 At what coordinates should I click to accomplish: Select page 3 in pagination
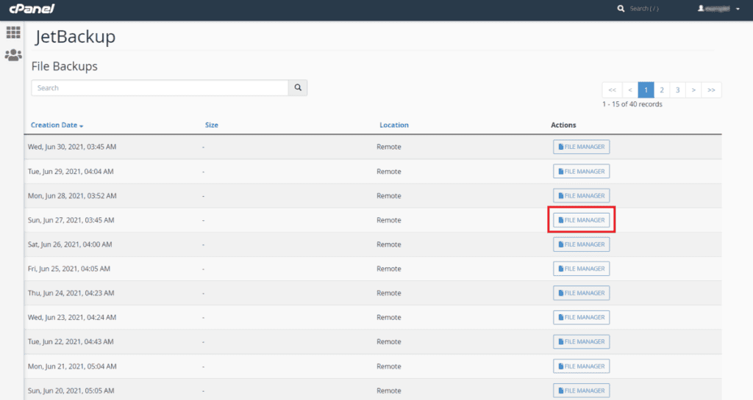pos(677,90)
